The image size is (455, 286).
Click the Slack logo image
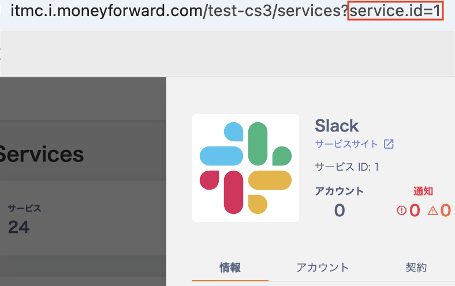point(245,168)
